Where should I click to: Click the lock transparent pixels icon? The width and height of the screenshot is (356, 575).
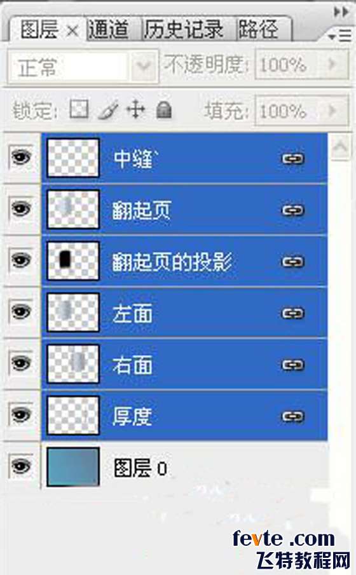[79, 109]
